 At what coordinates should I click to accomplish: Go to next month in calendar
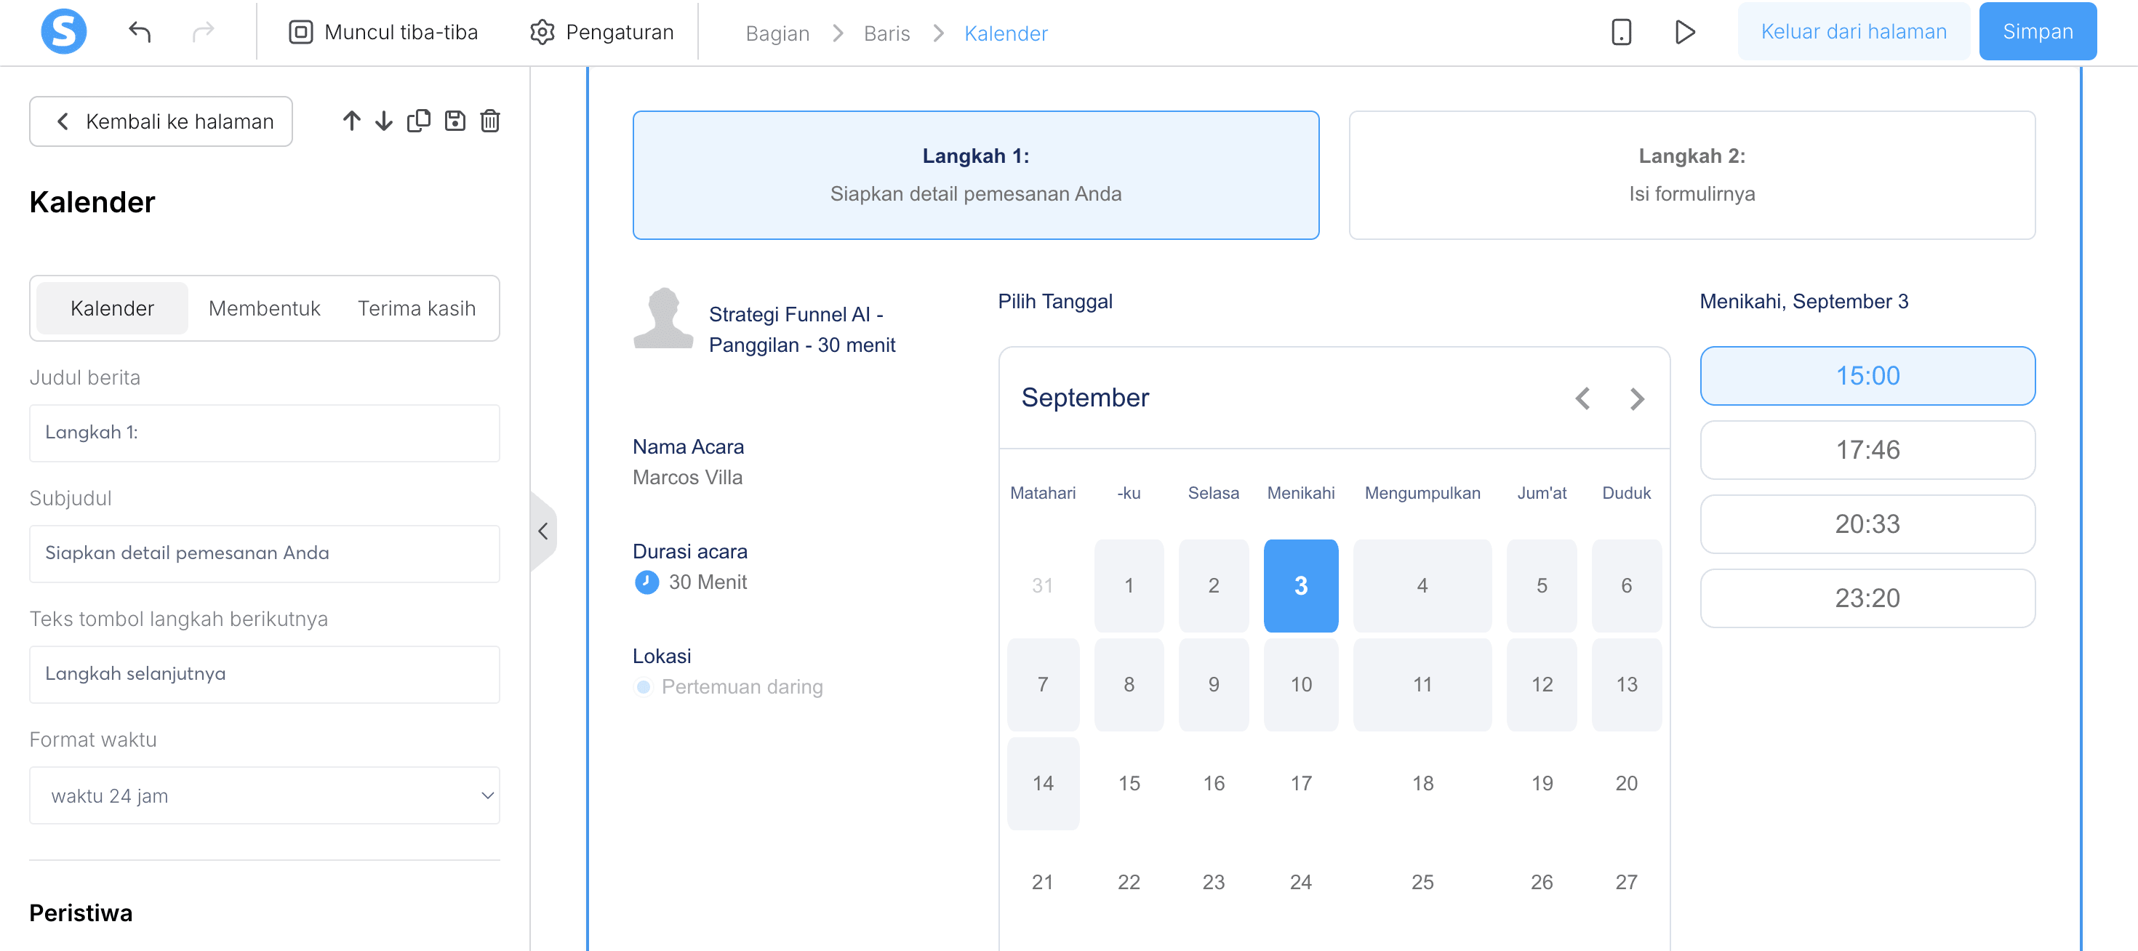(x=1636, y=399)
